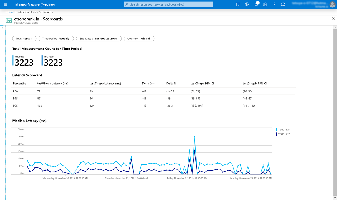Open the notifications bell

click(256, 4)
